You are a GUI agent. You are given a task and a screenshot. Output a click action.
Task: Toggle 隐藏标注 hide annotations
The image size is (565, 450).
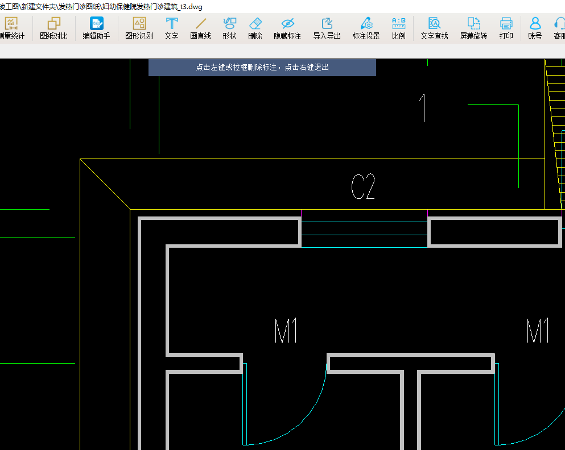point(287,28)
